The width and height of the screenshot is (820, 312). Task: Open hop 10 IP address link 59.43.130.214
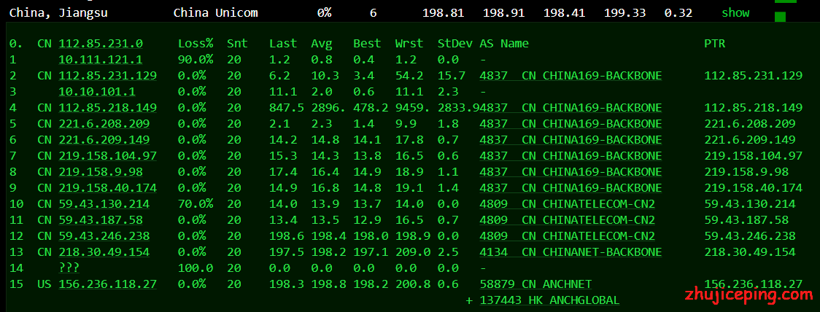click(x=104, y=204)
